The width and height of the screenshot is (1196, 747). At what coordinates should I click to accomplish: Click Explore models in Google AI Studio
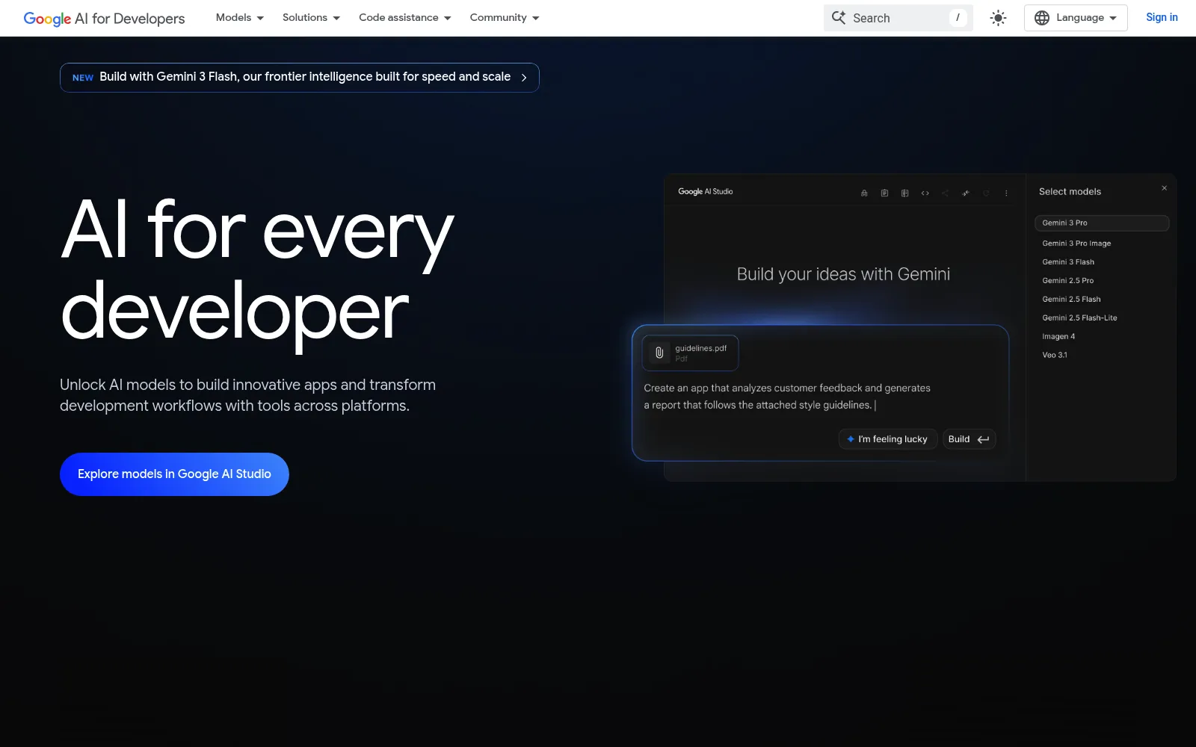tap(174, 474)
